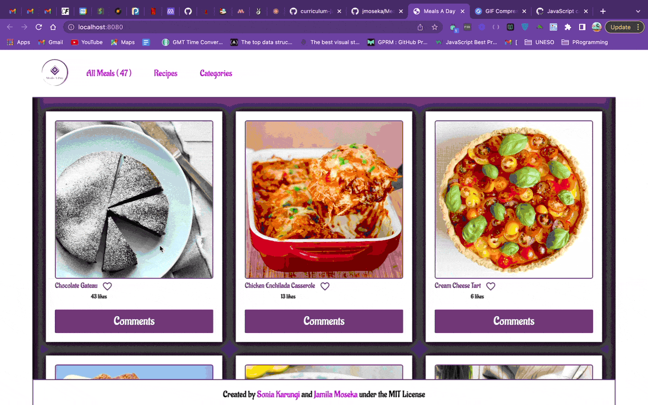Viewport: 648px width, 405px height.
Task: Switch to the first pinned Gmail tab
Action: (x=13, y=11)
